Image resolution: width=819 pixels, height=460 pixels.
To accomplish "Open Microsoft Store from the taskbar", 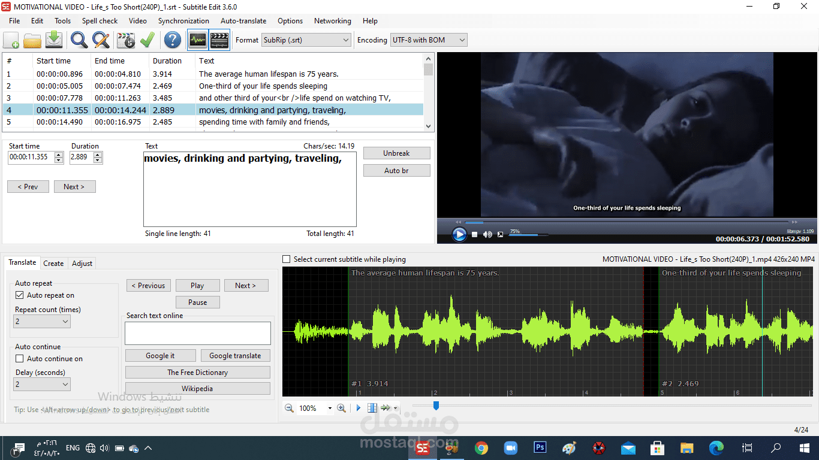I will coord(658,447).
